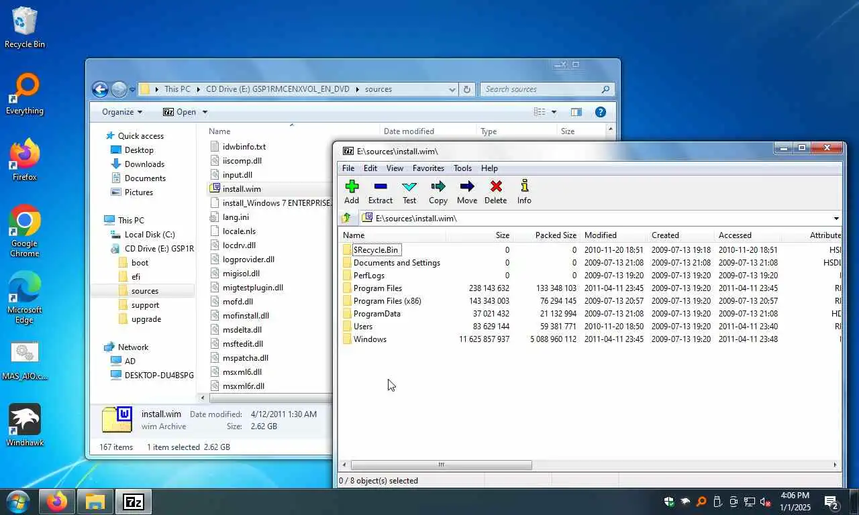Click the Windows Start button
This screenshot has width=859, height=515.
tap(17, 502)
